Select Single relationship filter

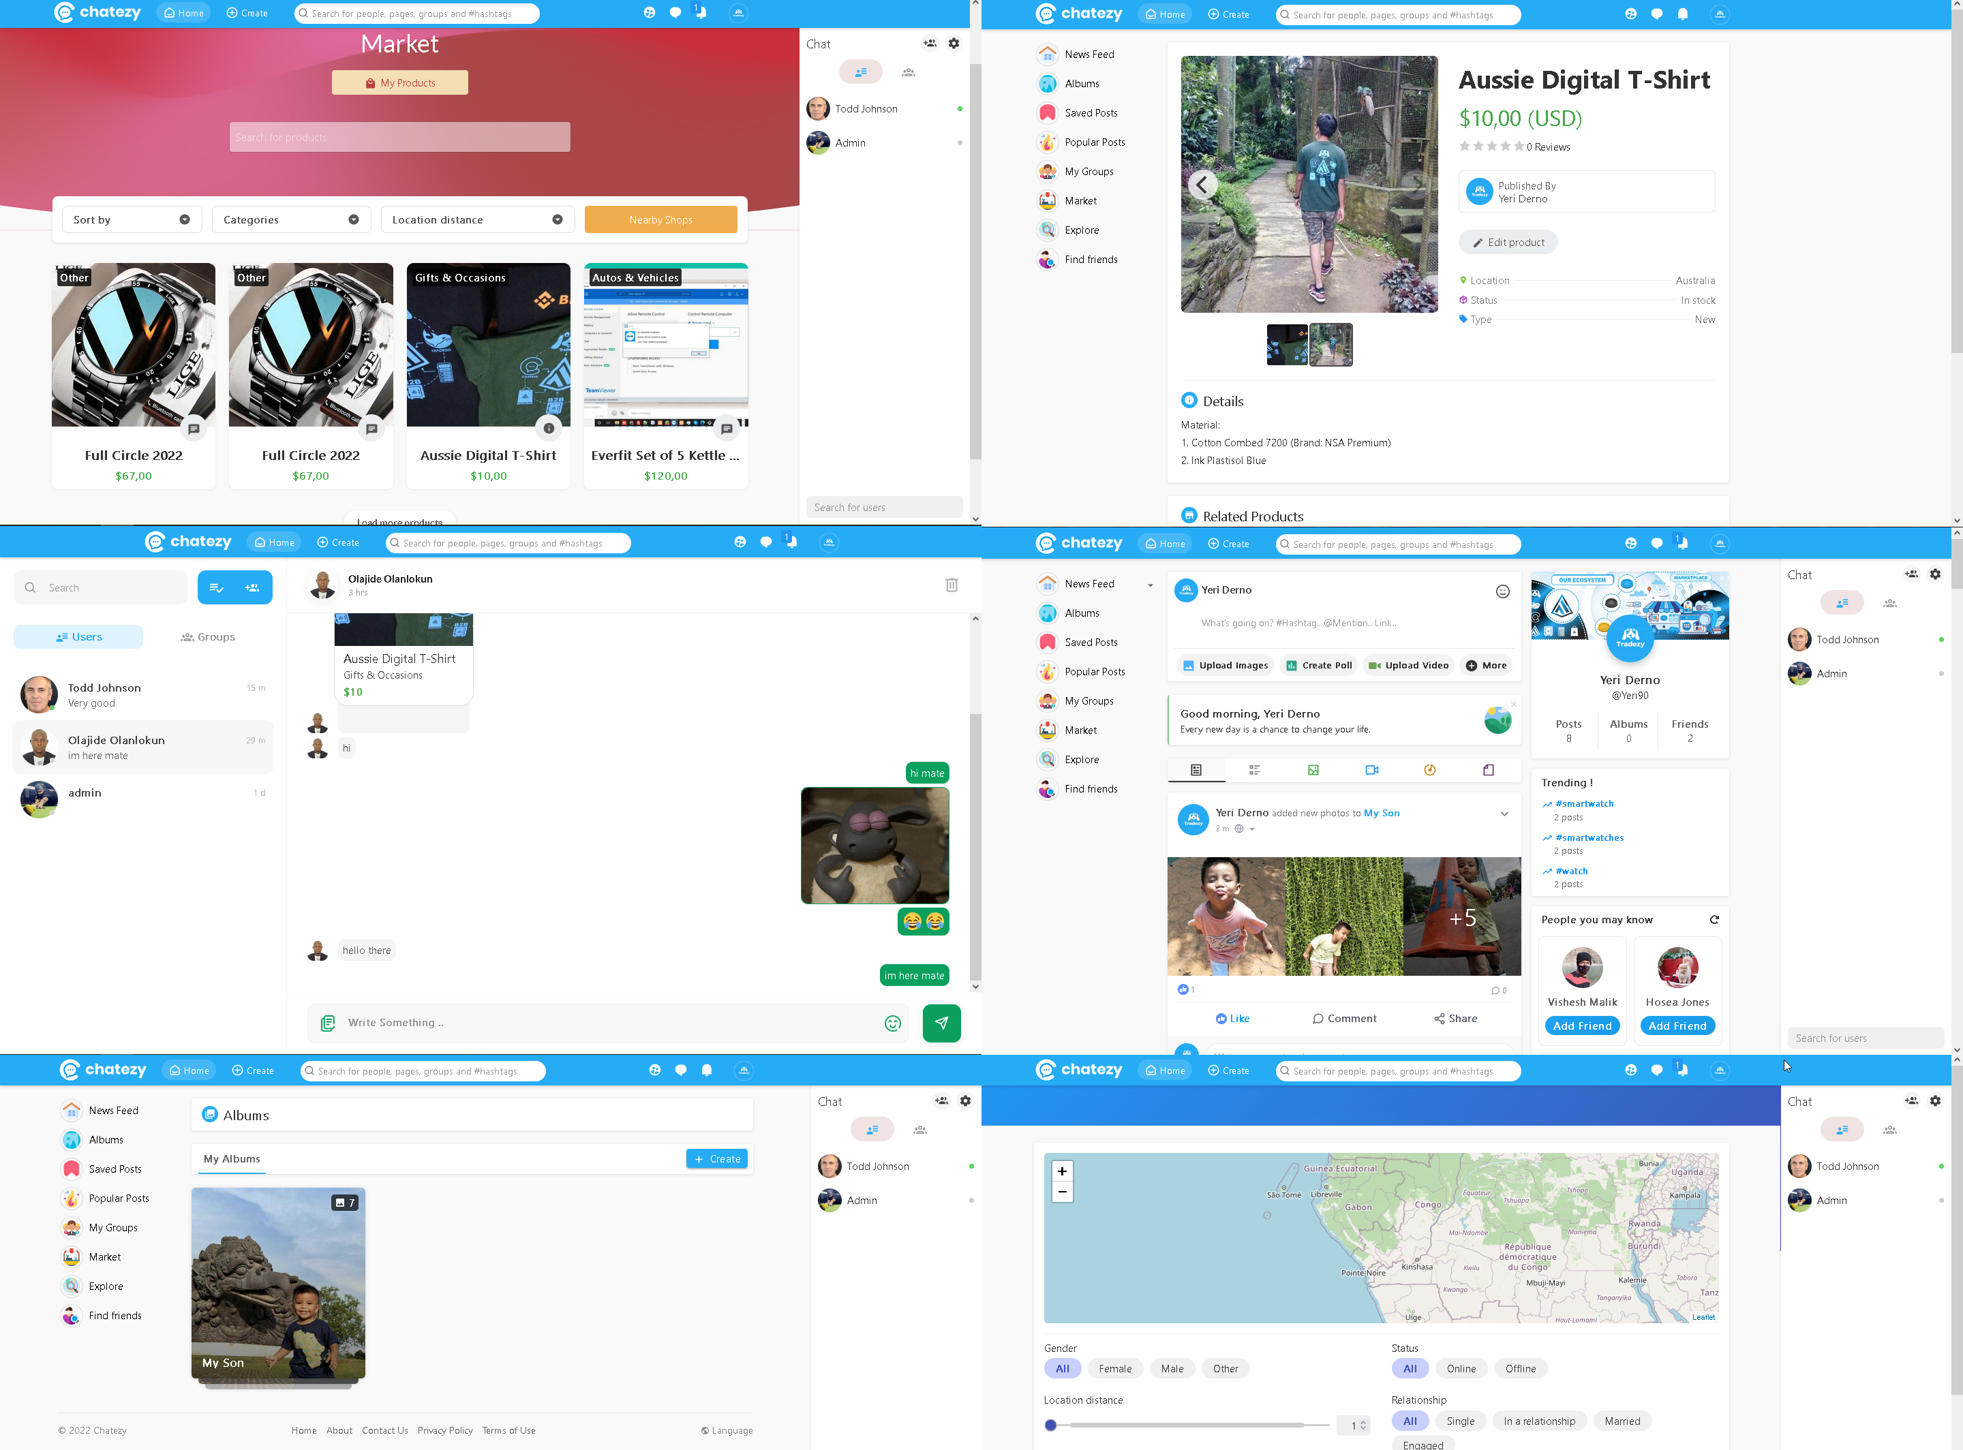(x=1460, y=1421)
